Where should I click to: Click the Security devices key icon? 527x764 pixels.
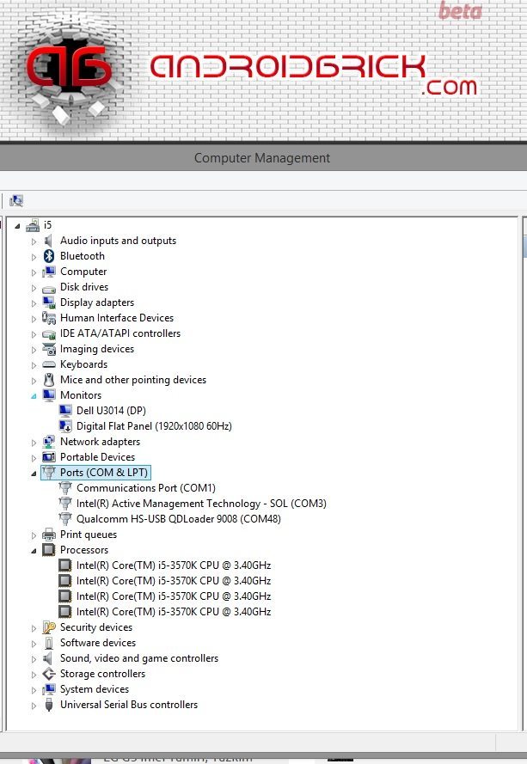click(x=49, y=627)
